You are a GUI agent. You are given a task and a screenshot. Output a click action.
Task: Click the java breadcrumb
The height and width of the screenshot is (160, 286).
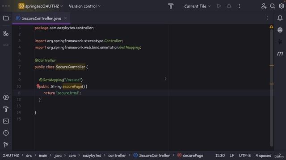pos(58,156)
